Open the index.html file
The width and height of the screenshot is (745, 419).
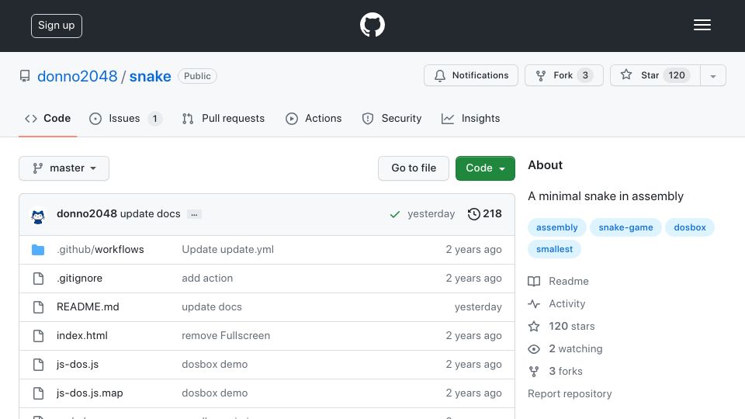(82, 335)
